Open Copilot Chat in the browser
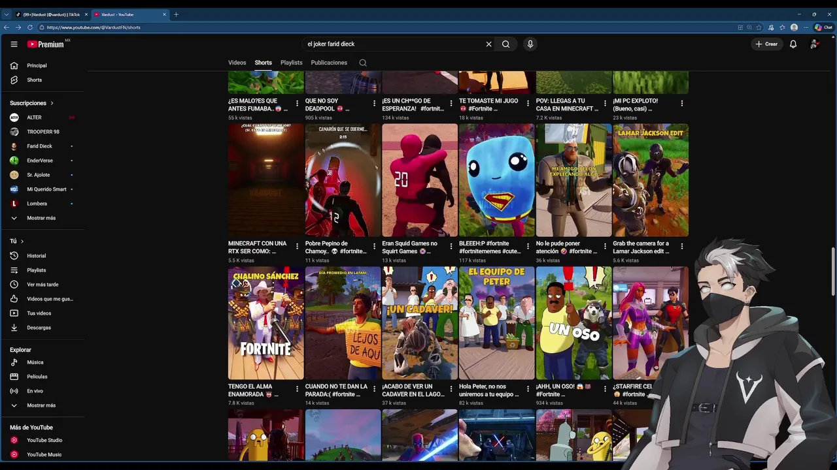The height and width of the screenshot is (470, 837). (x=823, y=27)
